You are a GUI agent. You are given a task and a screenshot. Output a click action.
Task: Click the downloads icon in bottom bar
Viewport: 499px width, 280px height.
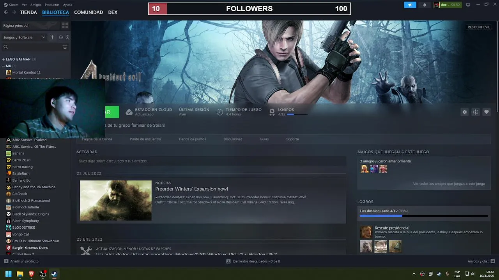(228, 261)
